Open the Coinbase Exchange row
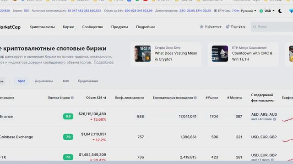The height and width of the screenshot is (164, 293). (x=146, y=137)
